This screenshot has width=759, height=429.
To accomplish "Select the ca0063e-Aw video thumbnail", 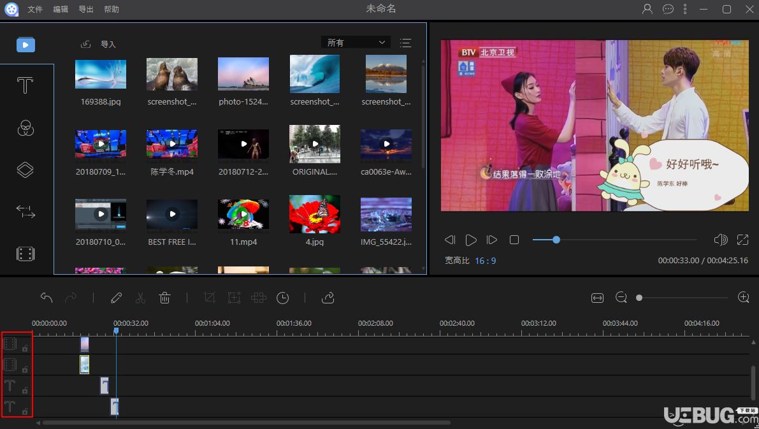I will [x=386, y=144].
